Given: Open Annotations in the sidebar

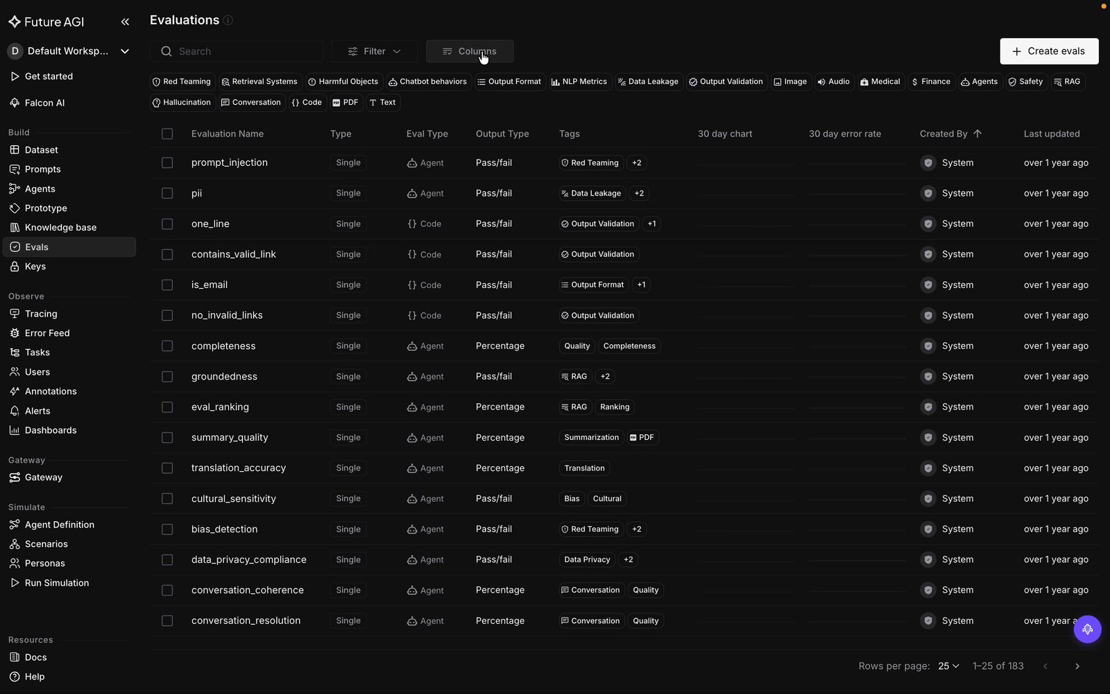Looking at the screenshot, I should click(69, 391).
